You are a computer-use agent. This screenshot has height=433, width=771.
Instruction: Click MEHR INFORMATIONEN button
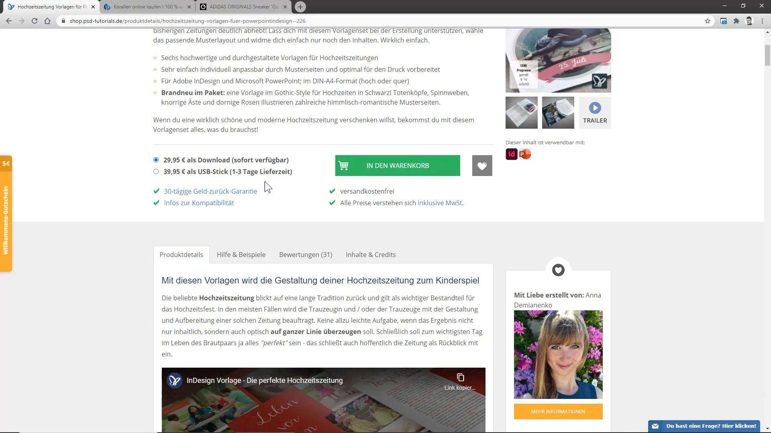point(558,412)
